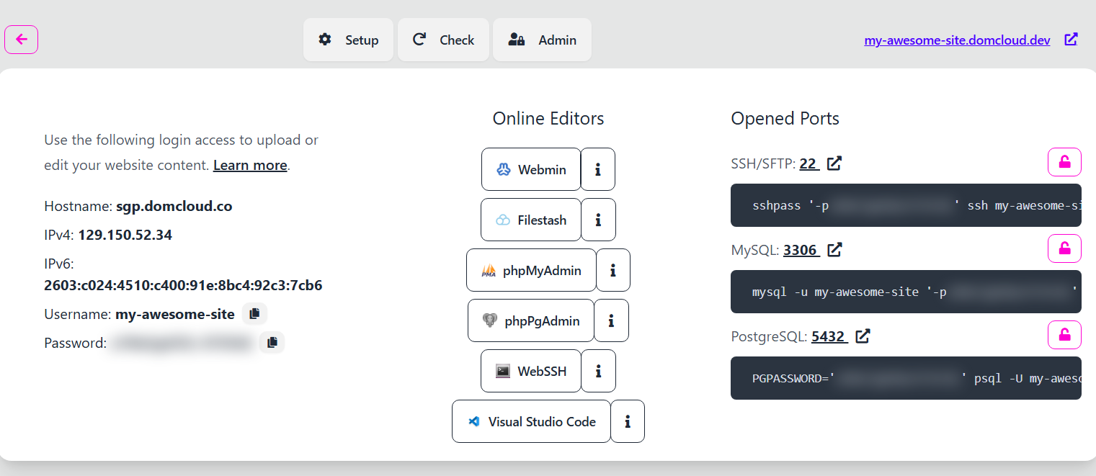This screenshot has width=1096, height=476.
Task: Open the Filestash editor
Action: click(530, 220)
